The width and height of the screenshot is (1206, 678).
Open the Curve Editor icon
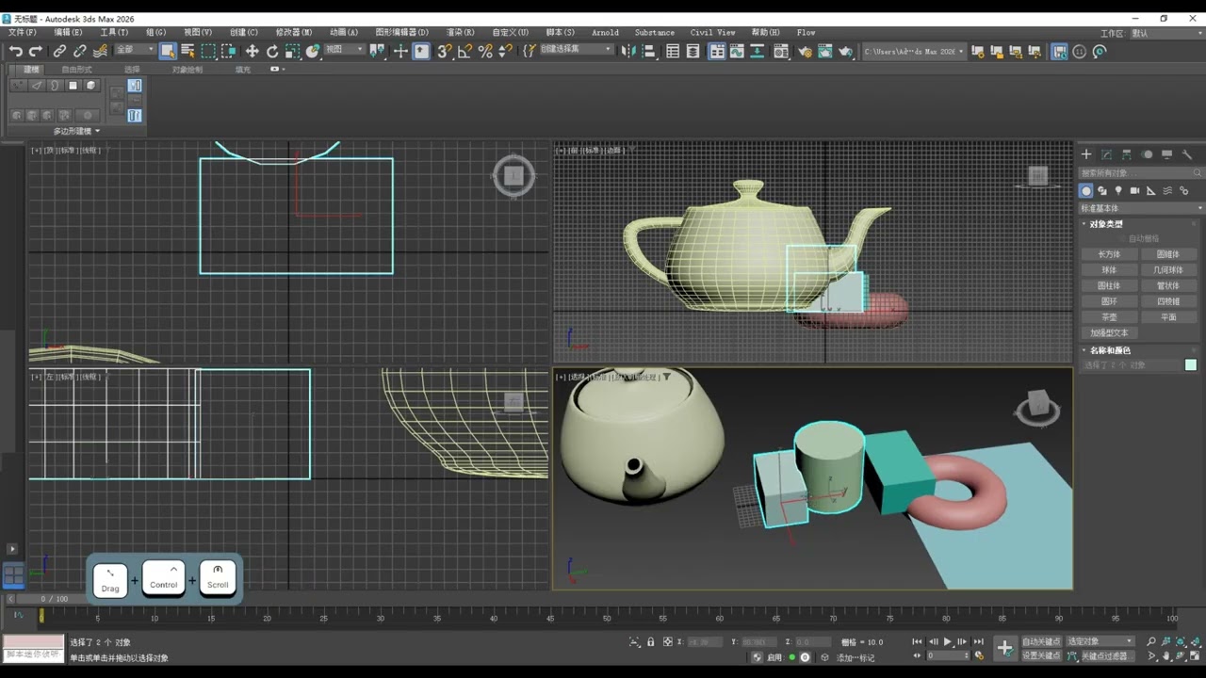click(x=738, y=51)
